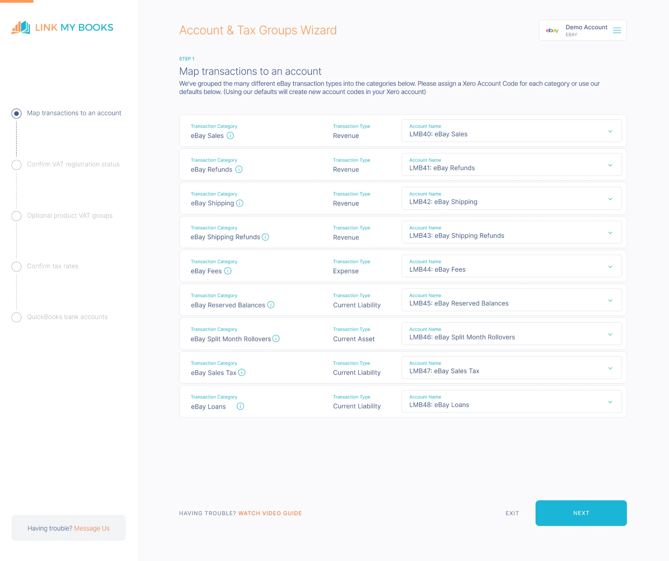Select the Optional product VAT groups step

pos(16,216)
